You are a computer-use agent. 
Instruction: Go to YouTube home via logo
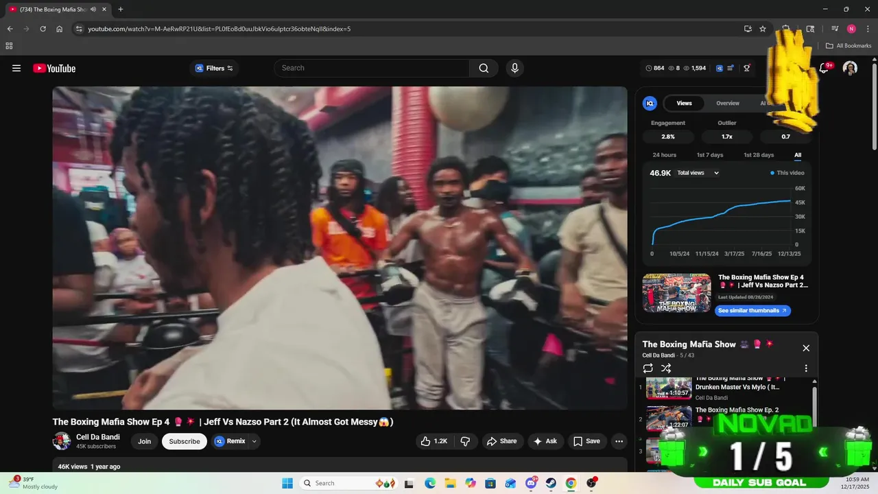click(54, 68)
